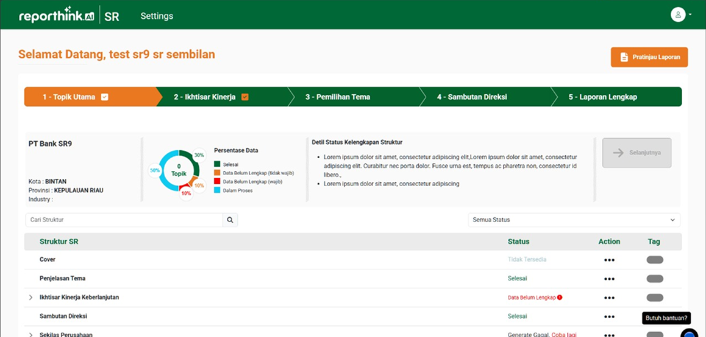706x337 pixels.
Task: Click red warning icon next to Data Belum Lengkap
Action: 560,297
